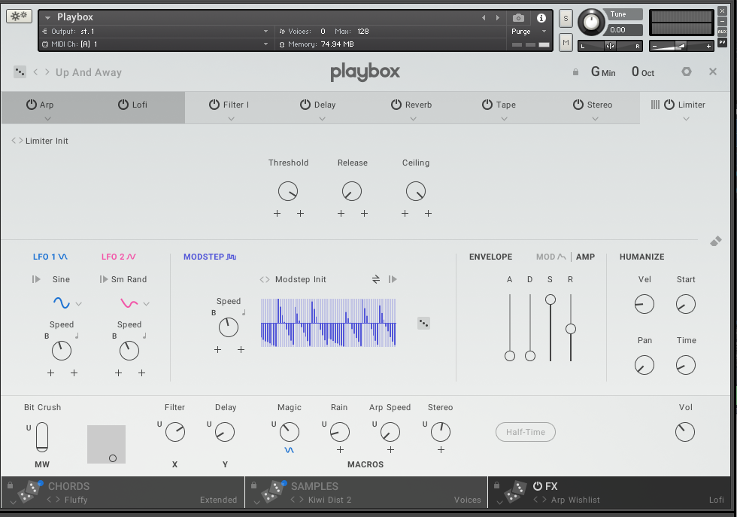Viewport: 737px width, 517px height.
Task: Roll the FX dice icon
Action: (x=516, y=492)
